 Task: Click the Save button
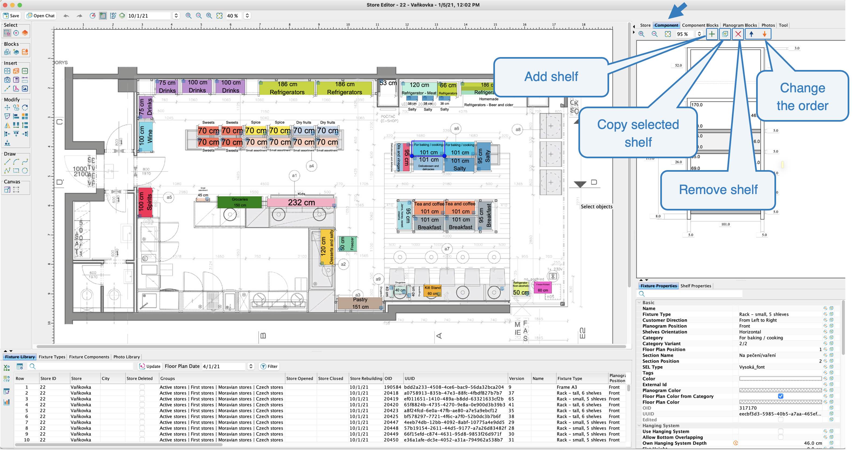pyautogui.click(x=11, y=16)
